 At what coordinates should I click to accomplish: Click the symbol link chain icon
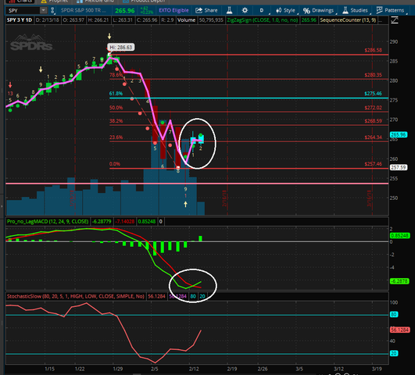coord(52,11)
